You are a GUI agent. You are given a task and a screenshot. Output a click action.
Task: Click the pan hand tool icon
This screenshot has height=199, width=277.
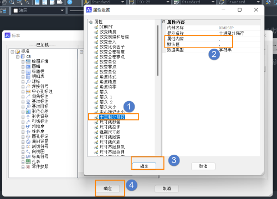[4, 2]
